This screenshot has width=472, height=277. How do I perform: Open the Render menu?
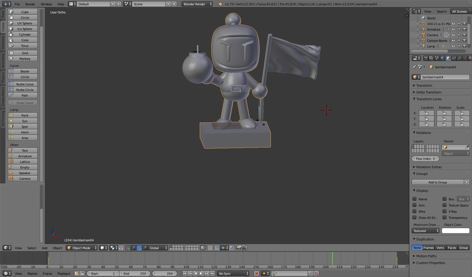point(30,4)
